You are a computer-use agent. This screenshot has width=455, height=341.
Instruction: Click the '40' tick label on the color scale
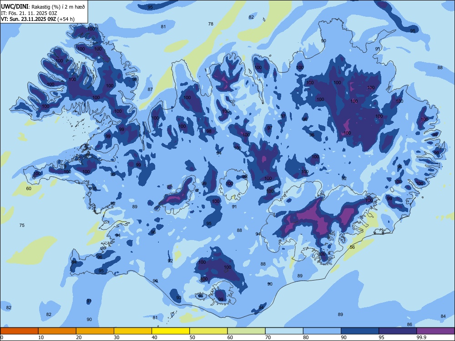(x=155, y=337)
